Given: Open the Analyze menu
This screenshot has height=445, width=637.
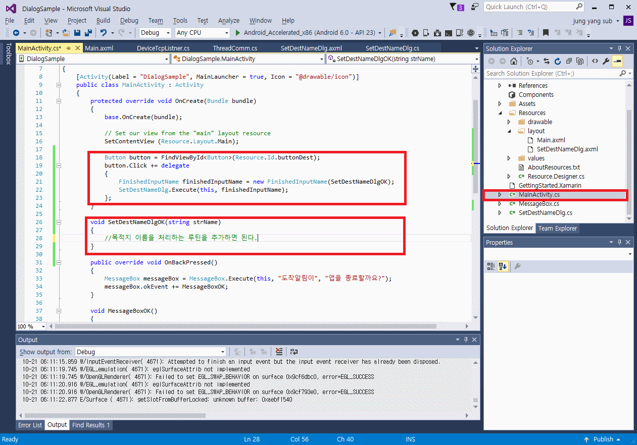Looking at the screenshot, I should (229, 21).
